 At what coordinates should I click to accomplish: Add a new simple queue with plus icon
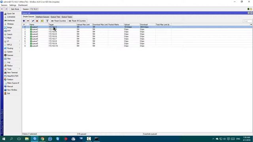(24, 21)
